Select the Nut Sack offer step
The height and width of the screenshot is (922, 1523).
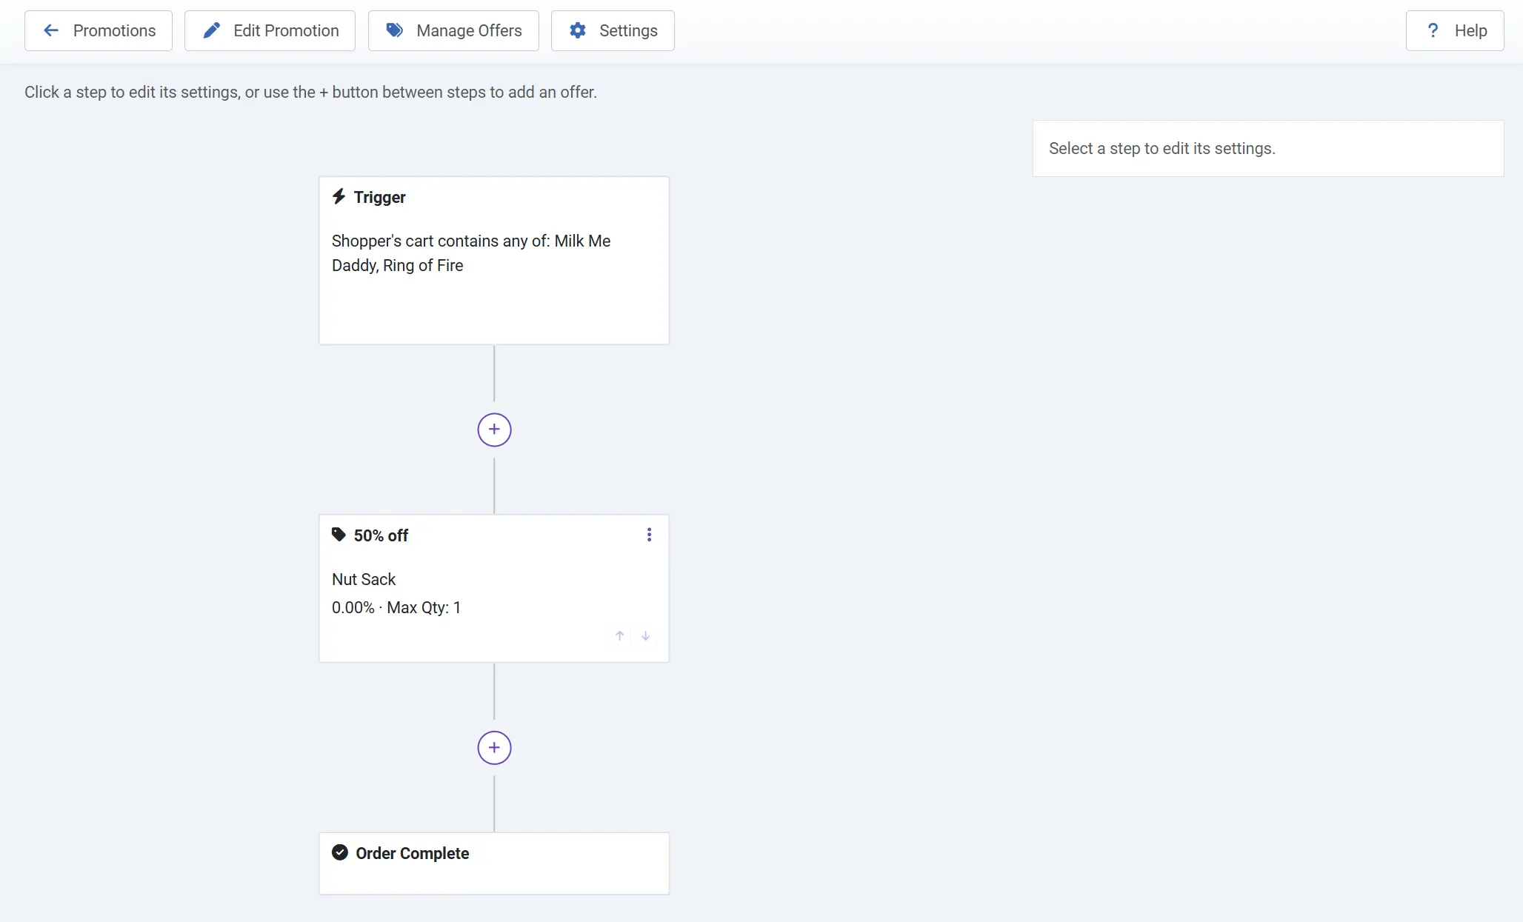pos(494,589)
